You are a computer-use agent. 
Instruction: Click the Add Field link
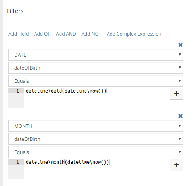19,34
